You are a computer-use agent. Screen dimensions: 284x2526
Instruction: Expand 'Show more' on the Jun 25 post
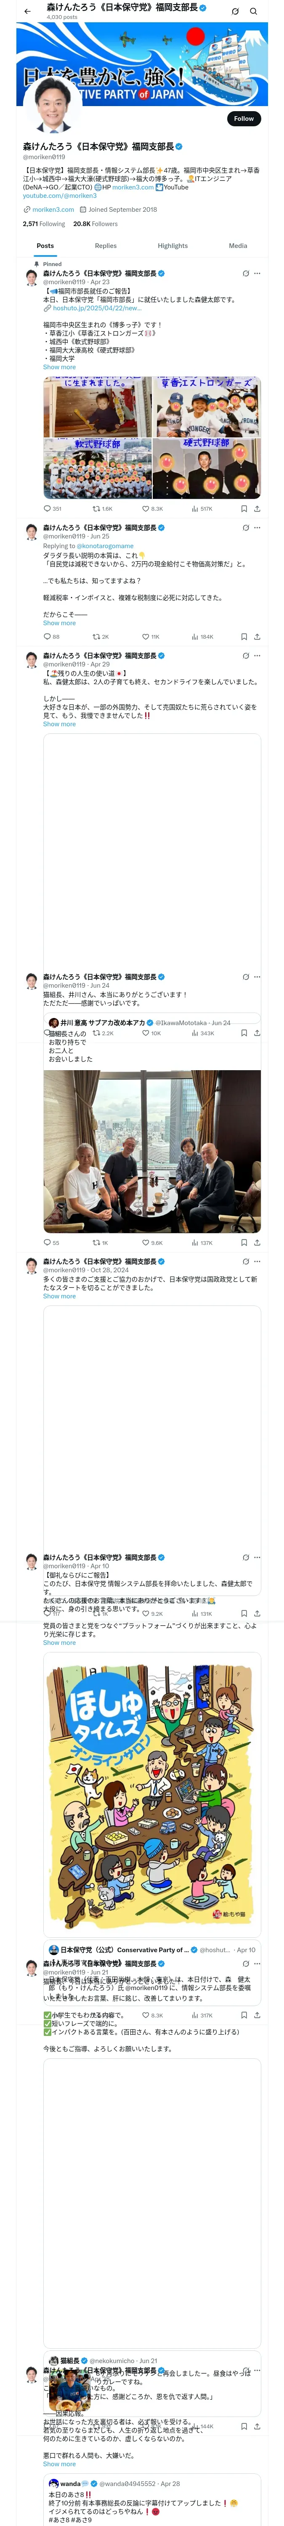click(59, 623)
